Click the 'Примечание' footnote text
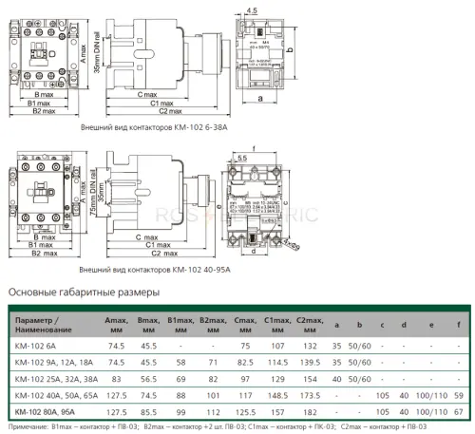 (218, 426)
